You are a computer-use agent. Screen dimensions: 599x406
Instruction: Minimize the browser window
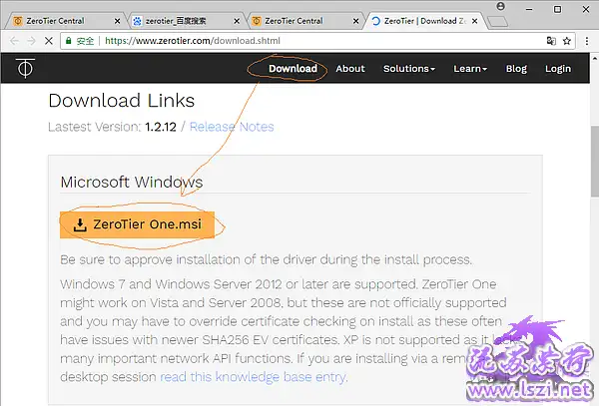pos(529,9)
